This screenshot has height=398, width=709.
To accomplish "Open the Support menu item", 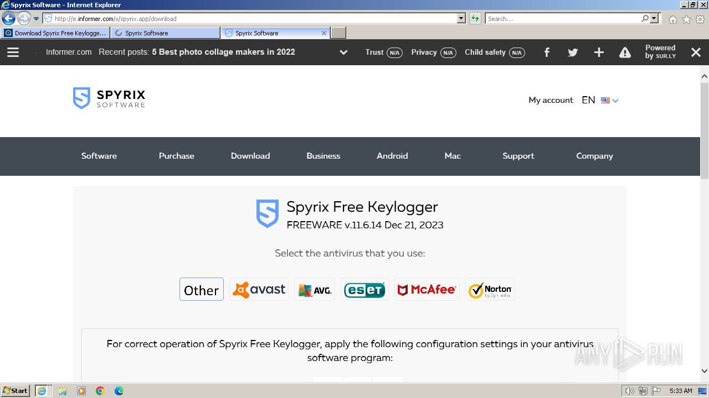I will 518,156.
